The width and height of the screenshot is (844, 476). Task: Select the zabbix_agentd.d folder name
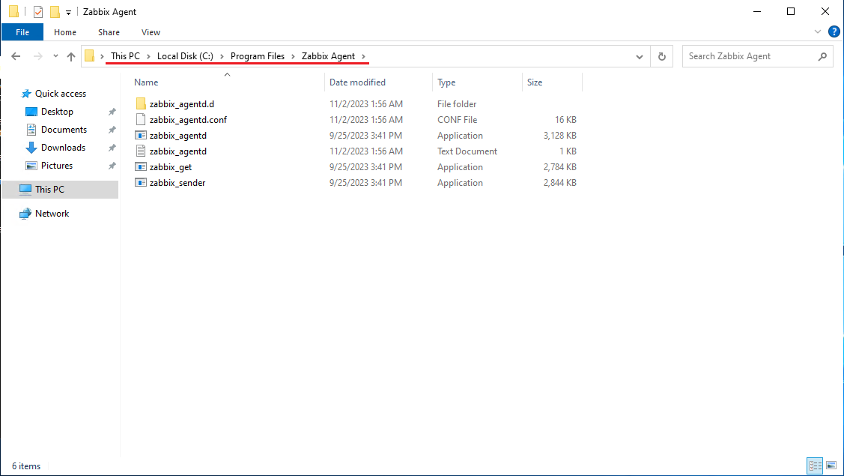click(182, 104)
